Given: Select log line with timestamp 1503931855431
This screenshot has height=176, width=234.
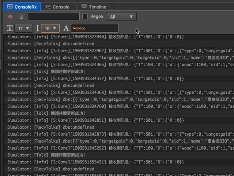Looking at the screenshot, I should (x=119, y=162).
